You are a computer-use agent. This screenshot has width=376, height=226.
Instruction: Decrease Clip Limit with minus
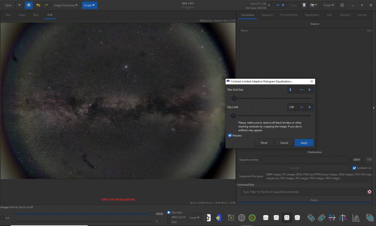[301, 107]
